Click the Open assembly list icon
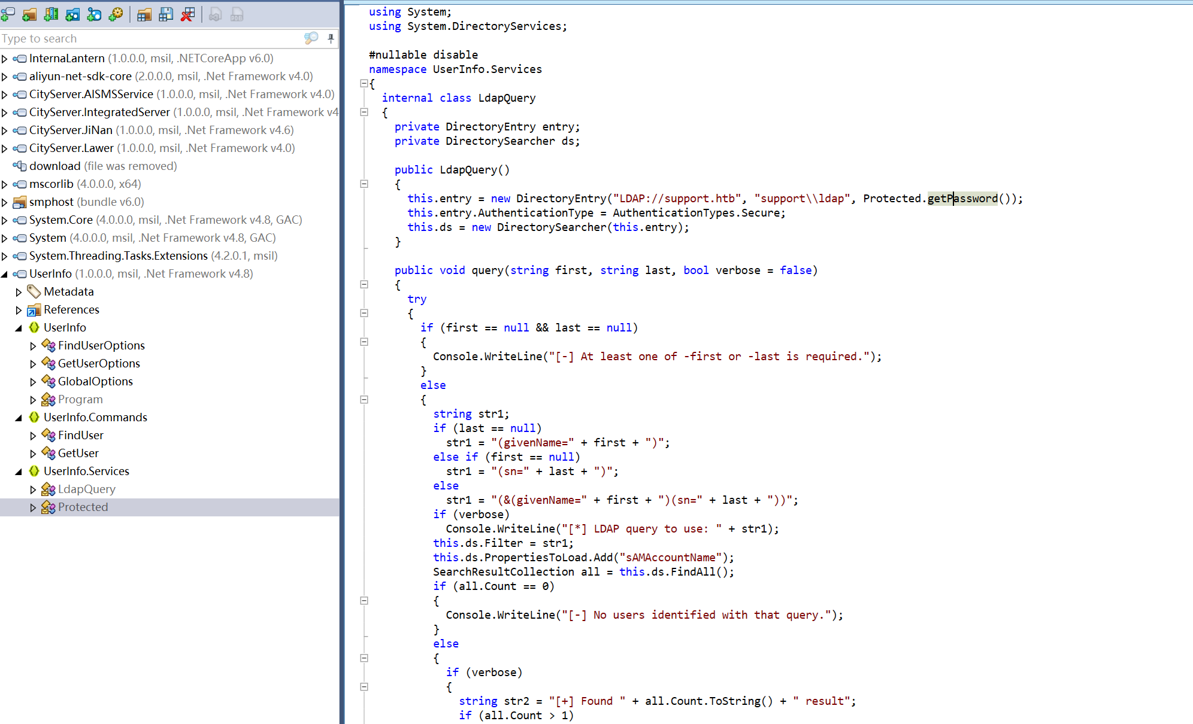 (144, 14)
